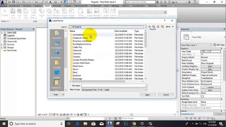
Task: Open My Computer in places sidebar
Action: (x=57, y=44)
